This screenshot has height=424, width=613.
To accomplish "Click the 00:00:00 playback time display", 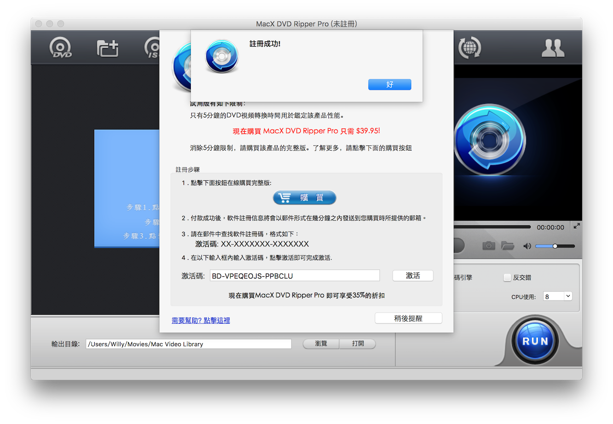I will [550, 227].
